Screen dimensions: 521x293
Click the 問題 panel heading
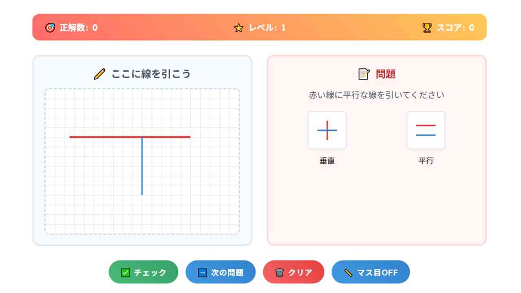(x=385, y=74)
